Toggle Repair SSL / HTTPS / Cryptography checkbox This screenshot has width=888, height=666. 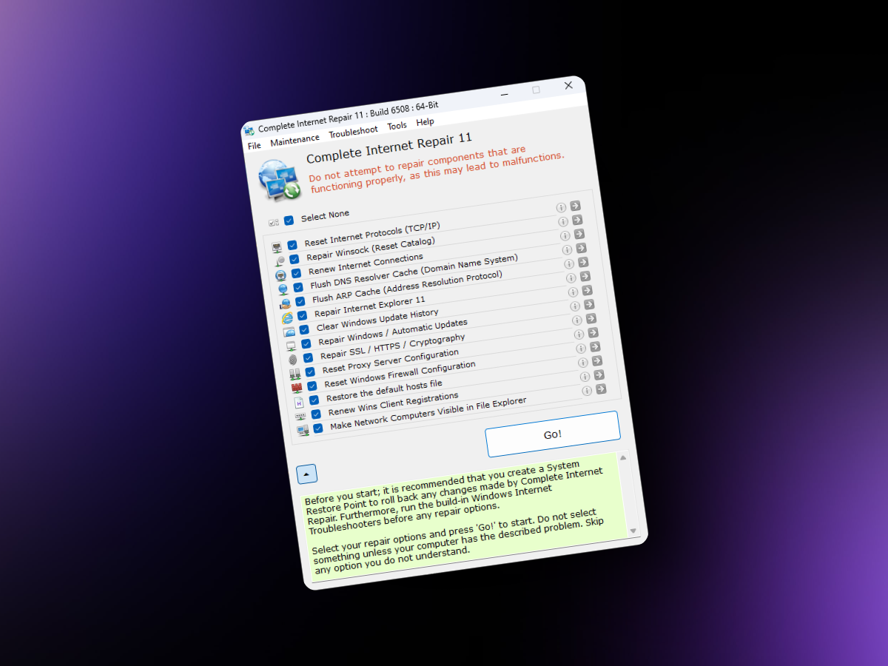[x=308, y=357]
